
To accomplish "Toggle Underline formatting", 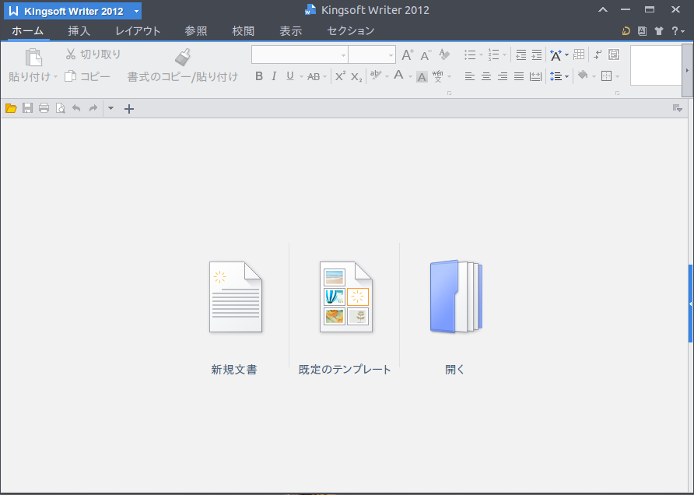I will pyautogui.click(x=290, y=76).
